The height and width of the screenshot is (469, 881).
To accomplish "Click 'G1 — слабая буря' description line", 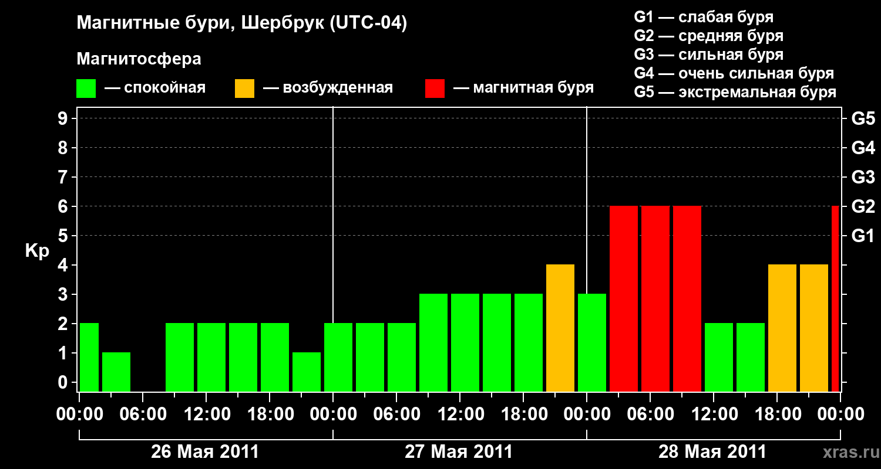I will click(x=704, y=17).
